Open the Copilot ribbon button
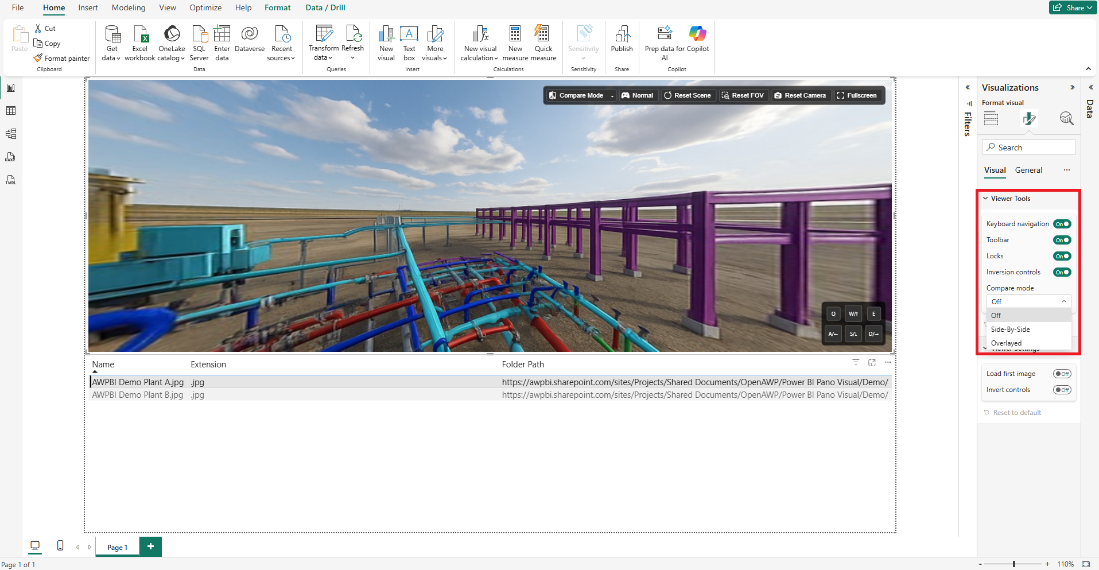Image resolution: width=1099 pixels, height=570 pixels. (x=698, y=38)
